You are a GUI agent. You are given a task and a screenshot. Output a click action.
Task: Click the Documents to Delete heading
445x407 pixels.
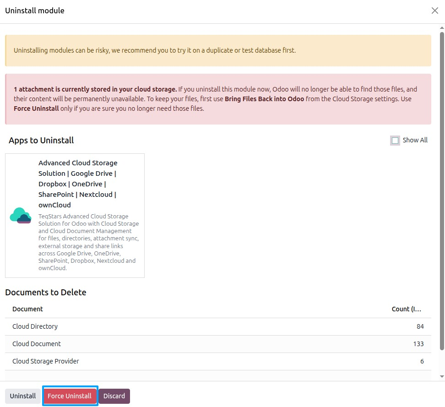[x=46, y=293]
